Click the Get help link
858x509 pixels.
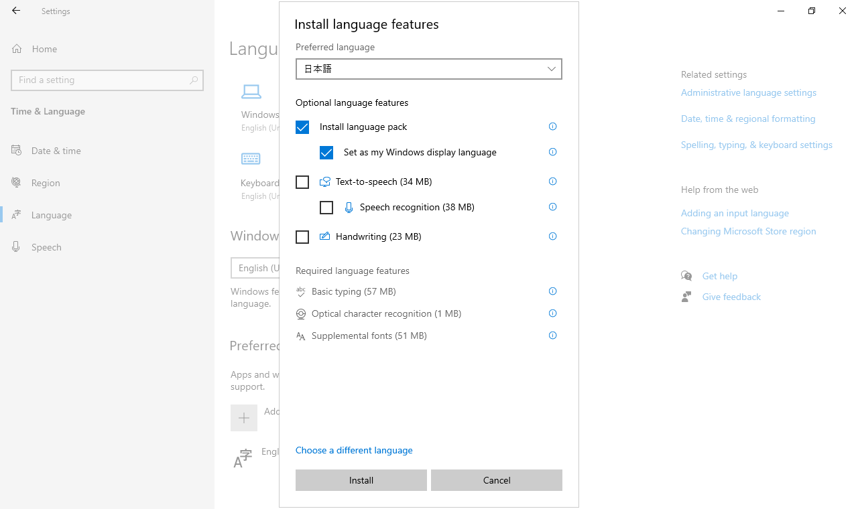tap(720, 276)
